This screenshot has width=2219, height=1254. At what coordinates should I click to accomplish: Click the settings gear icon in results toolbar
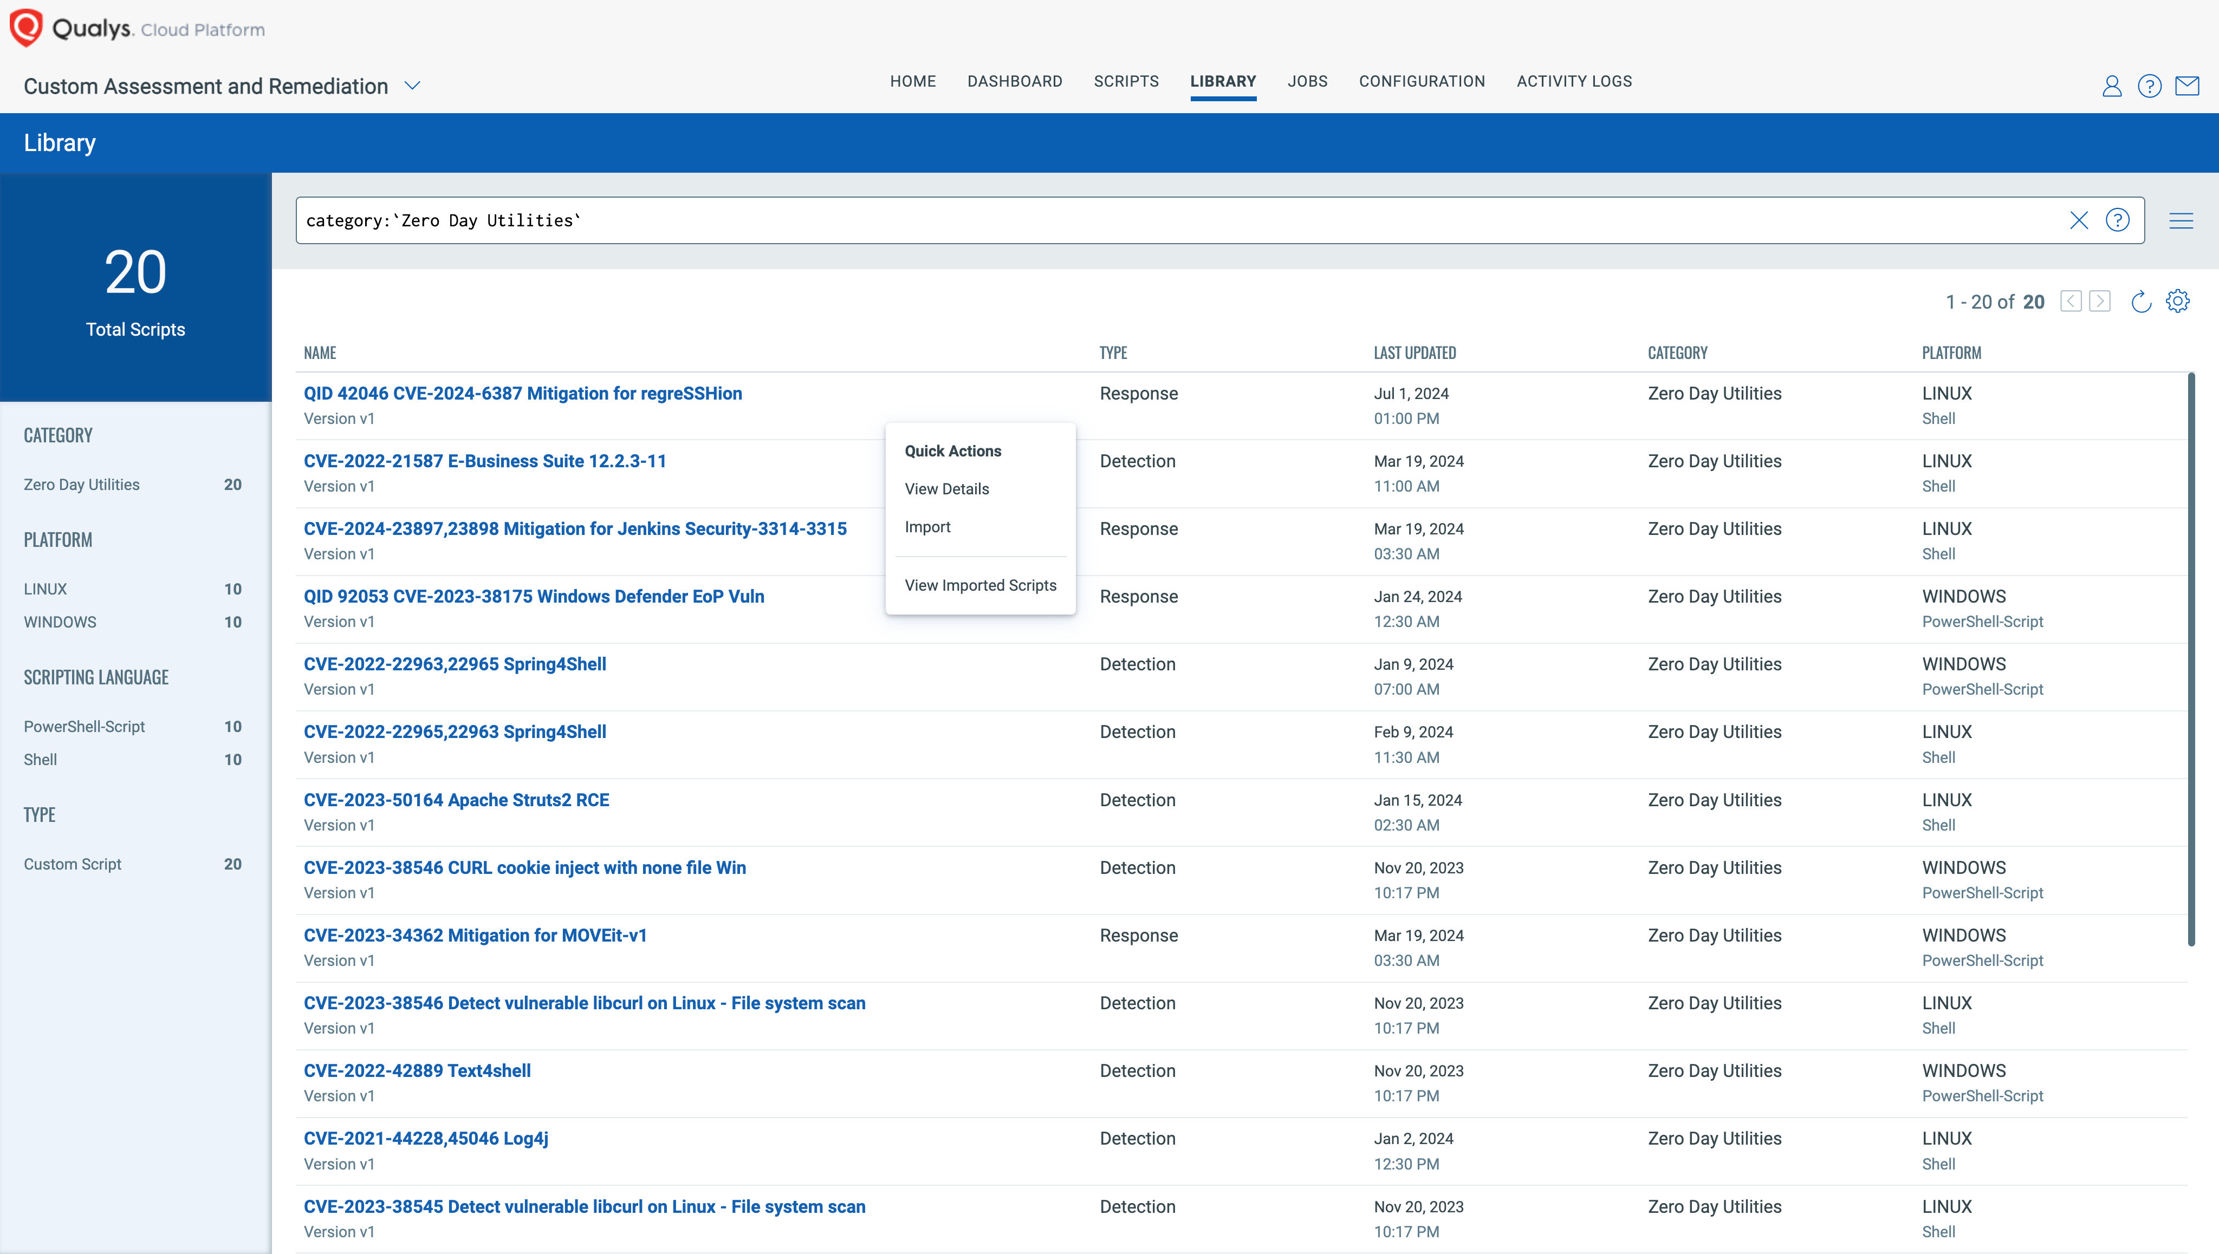pyautogui.click(x=2182, y=300)
